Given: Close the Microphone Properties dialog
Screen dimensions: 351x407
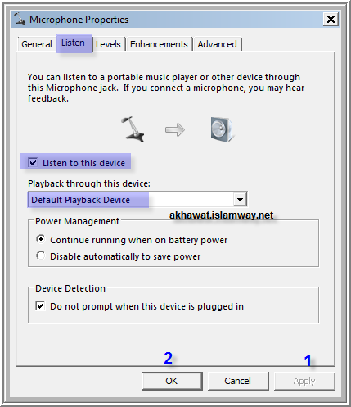Looking at the screenshot, I should [331, 20].
